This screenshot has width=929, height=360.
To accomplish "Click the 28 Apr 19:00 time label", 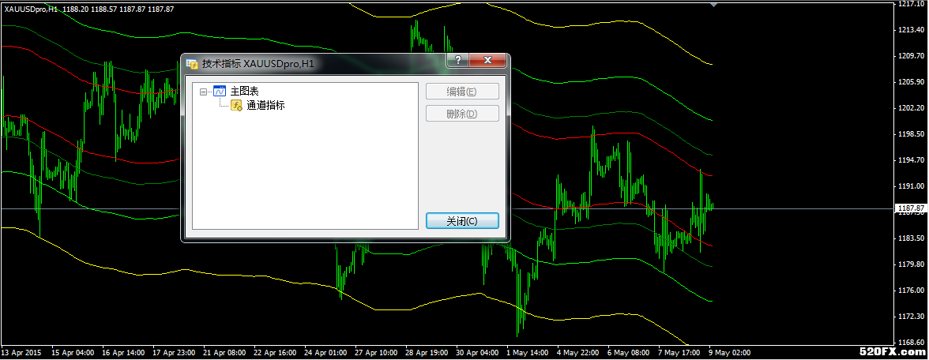I will click(427, 353).
